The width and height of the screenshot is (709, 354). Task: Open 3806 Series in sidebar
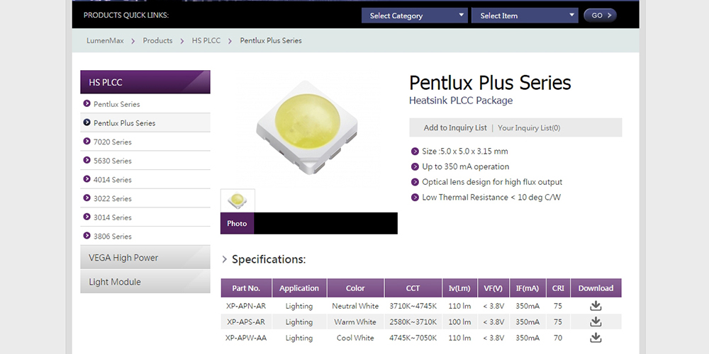pos(145,236)
